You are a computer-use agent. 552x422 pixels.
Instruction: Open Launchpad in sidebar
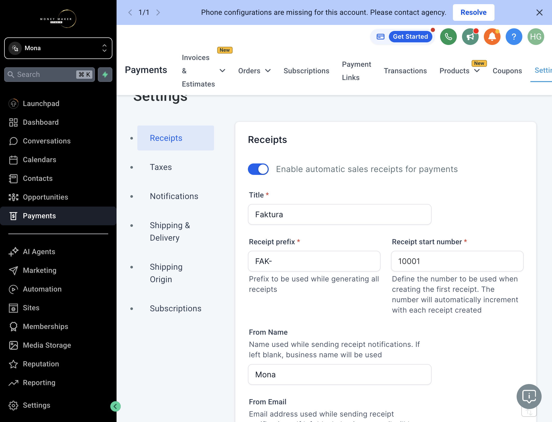point(58,103)
